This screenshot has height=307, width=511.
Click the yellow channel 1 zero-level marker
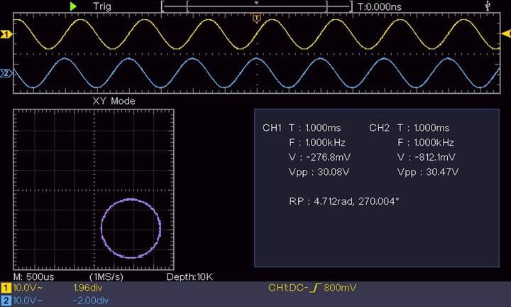[x=6, y=34]
